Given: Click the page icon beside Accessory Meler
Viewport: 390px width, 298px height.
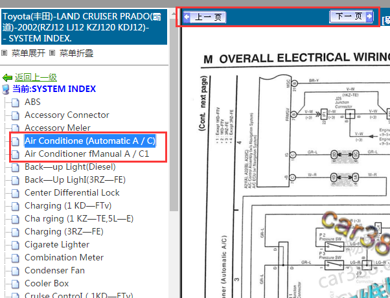Looking at the screenshot, I should [16, 128].
